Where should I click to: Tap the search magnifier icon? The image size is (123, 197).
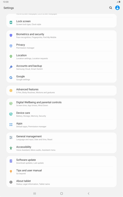point(110,8)
